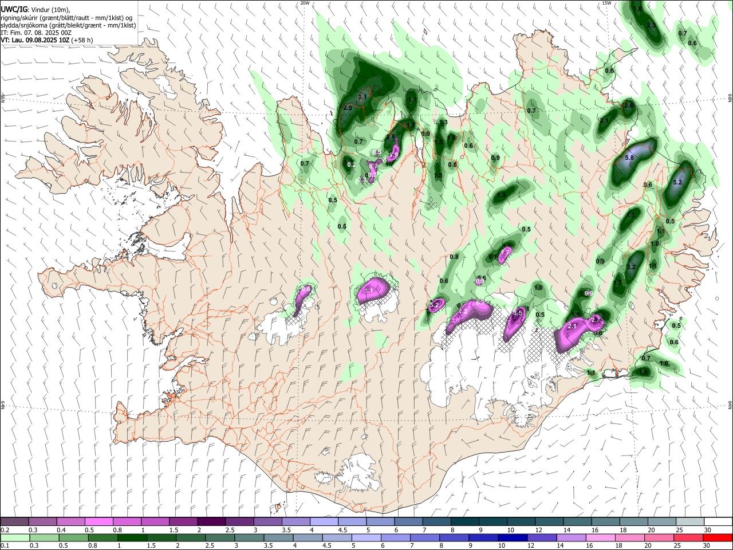Image resolution: width=733 pixels, height=550 pixels.
Task: Pick the darkest purple snow swatch between 2 and 2.5
Action: (211, 522)
